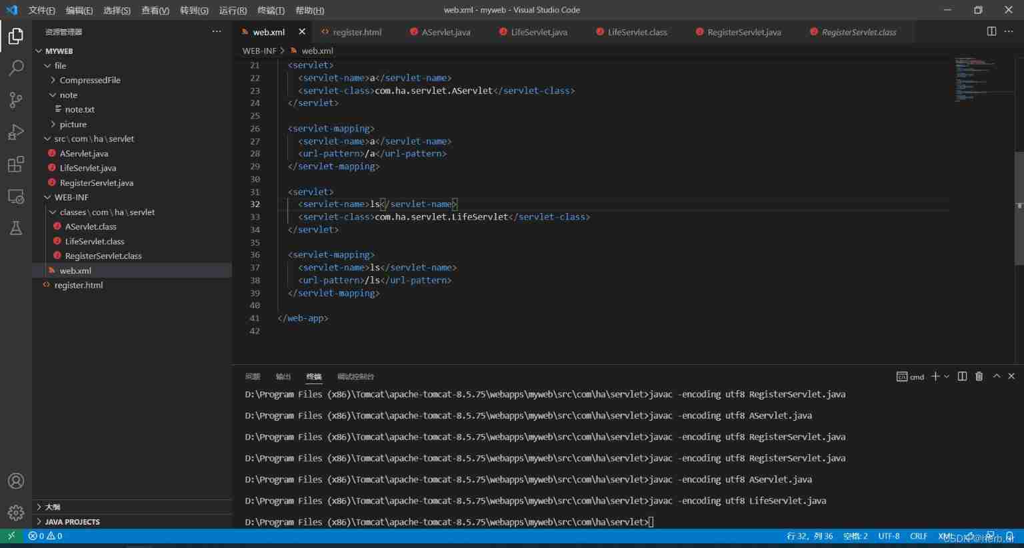
Task: Open register.html in the explorer tree
Action: (x=79, y=286)
